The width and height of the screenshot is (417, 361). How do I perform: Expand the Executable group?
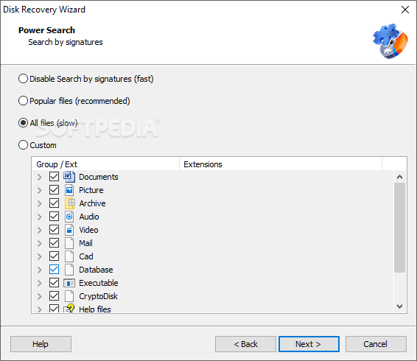40,283
